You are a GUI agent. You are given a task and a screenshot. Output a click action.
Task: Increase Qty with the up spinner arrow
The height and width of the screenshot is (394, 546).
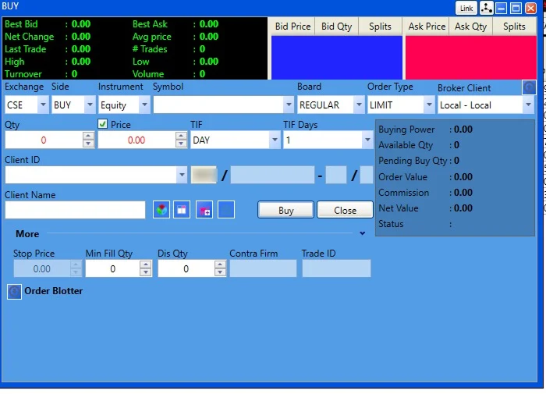[x=88, y=136]
